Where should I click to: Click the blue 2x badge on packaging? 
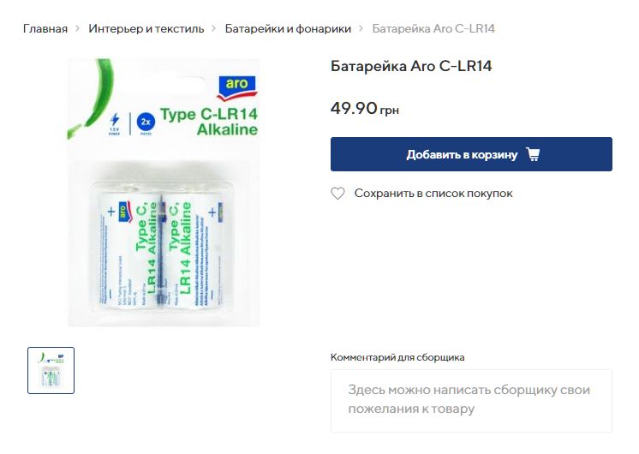(146, 122)
